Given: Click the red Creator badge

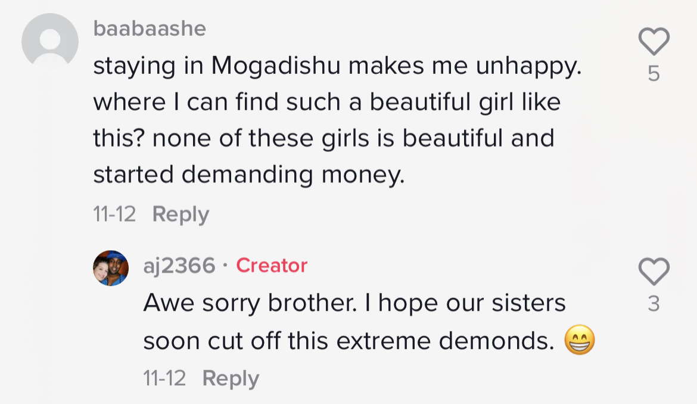Looking at the screenshot, I should coord(272,265).
